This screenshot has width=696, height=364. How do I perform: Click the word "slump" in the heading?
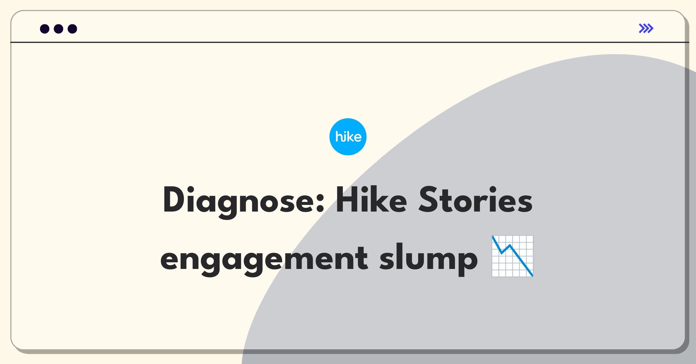[x=429, y=259]
